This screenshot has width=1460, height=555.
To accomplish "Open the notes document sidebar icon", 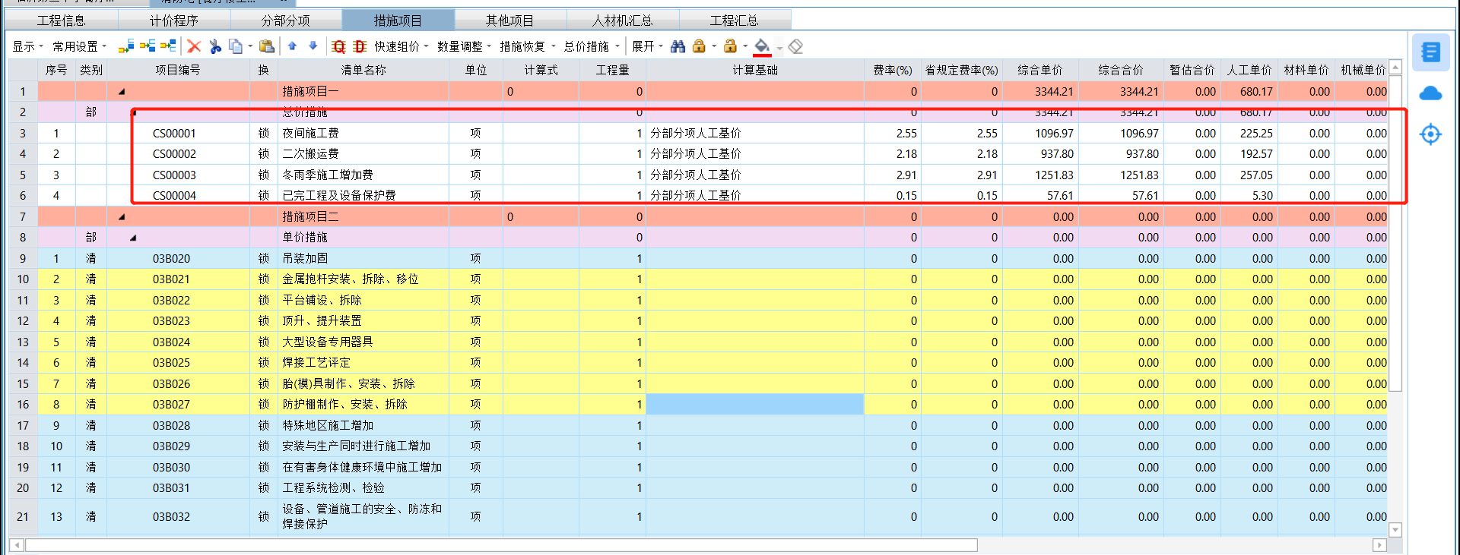I will coord(1430,52).
